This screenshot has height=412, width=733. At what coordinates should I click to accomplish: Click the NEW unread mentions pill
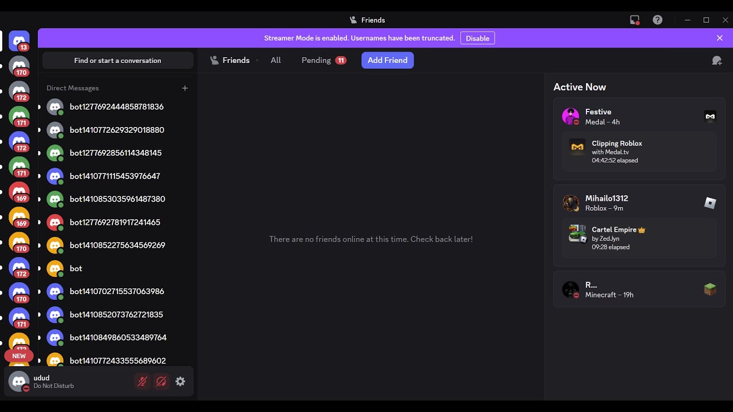click(x=19, y=356)
